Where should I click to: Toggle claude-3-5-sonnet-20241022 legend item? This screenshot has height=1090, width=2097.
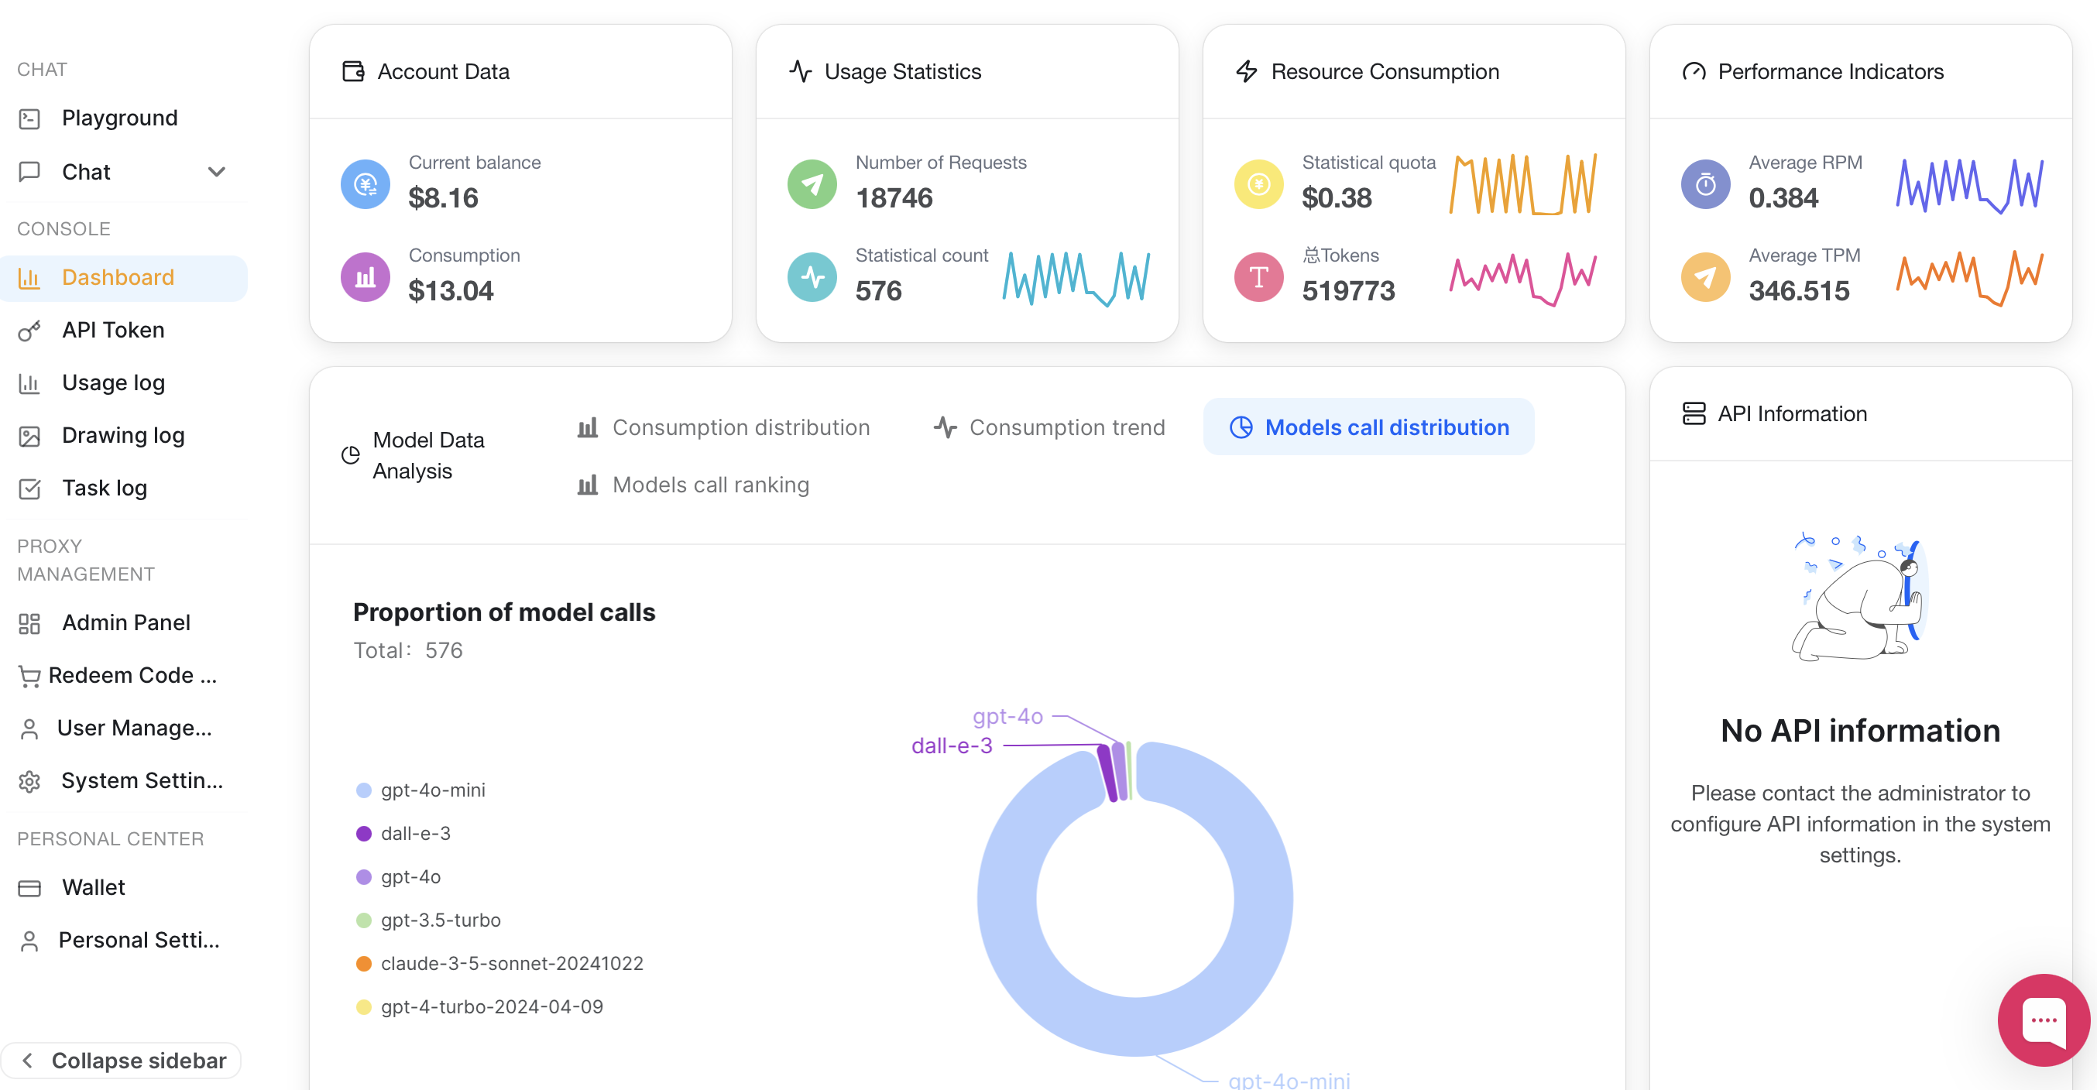[x=511, y=964]
